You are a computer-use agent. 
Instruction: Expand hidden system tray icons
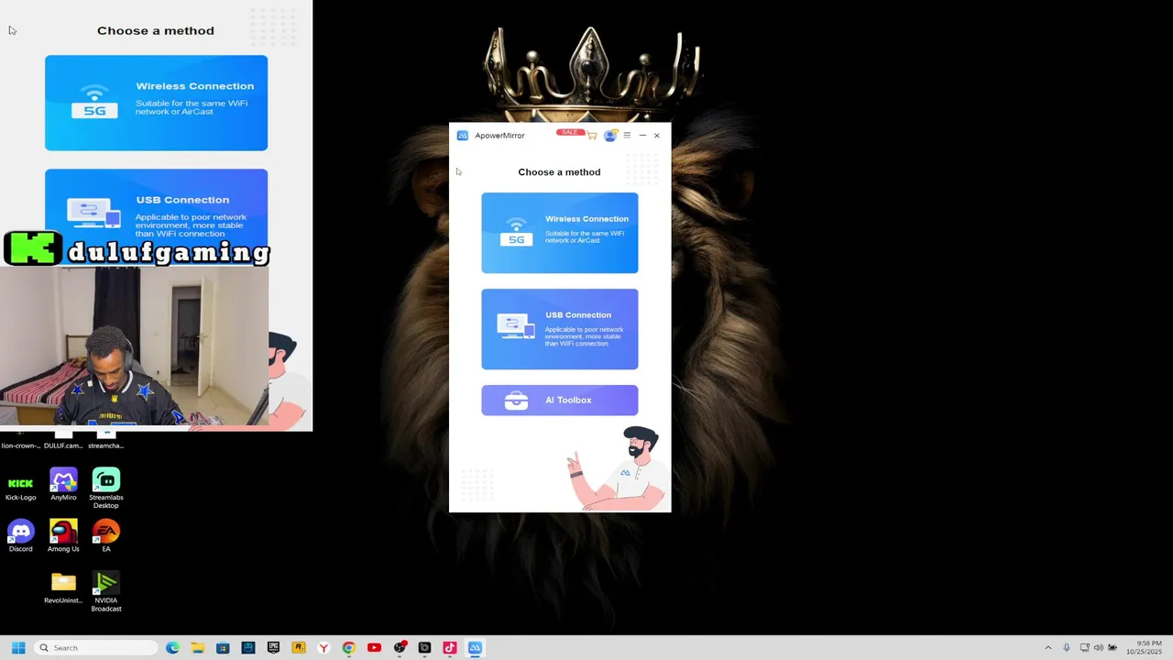tap(1048, 648)
